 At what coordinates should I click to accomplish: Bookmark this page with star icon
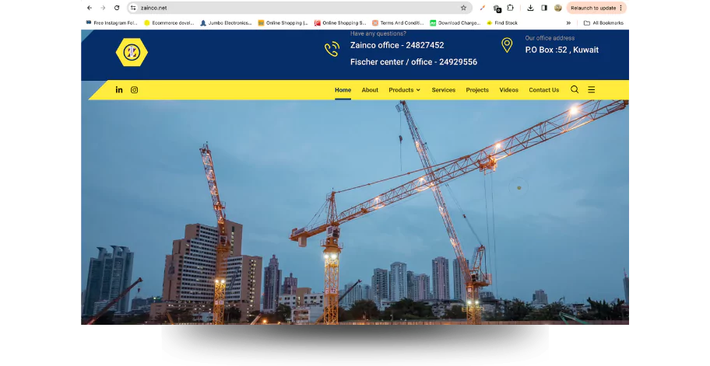click(x=463, y=8)
